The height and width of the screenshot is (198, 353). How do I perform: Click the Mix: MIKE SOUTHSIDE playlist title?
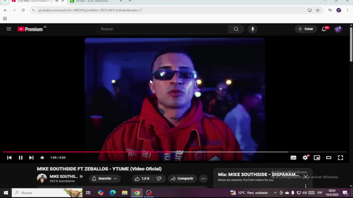point(258,174)
